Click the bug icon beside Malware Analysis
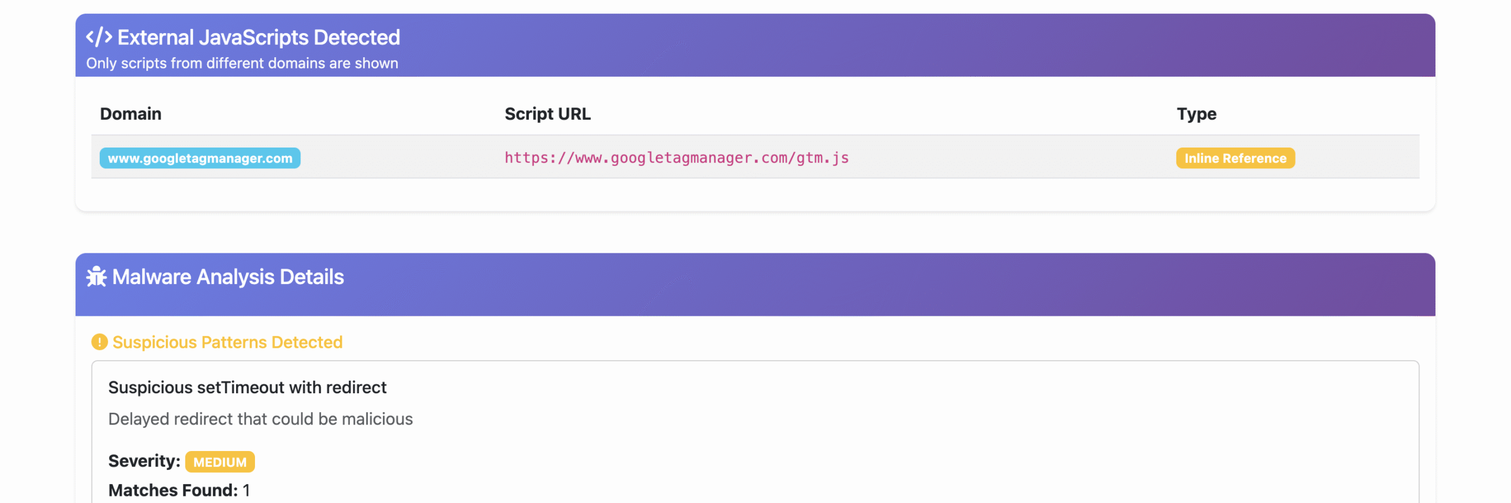The width and height of the screenshot is (1511, 503). click(x=96, y=277)
